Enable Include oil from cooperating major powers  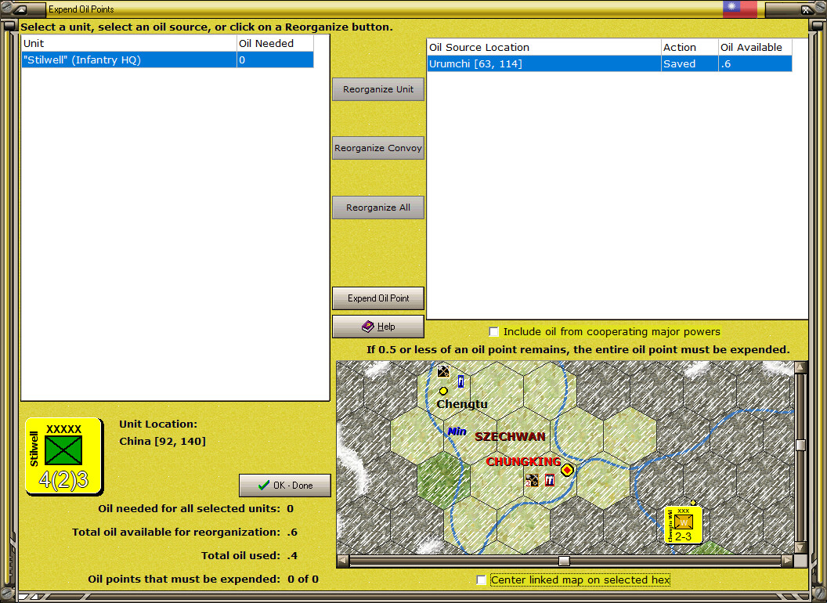[493, 332]
